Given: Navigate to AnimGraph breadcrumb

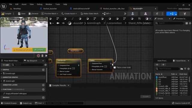Looking at the screenshot, I should [x=94, y=23].
